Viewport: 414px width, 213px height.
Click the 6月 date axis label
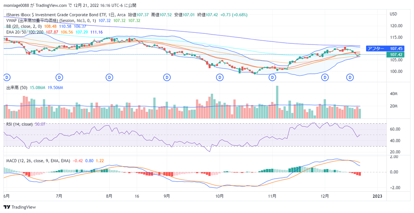click(x=7, y=196)
